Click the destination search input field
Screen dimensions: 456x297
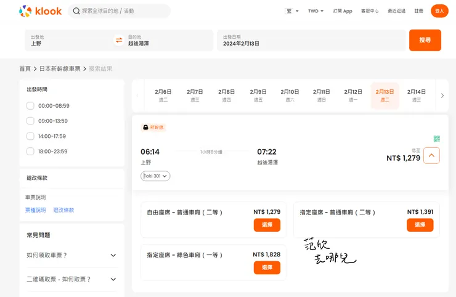point(119,11)
